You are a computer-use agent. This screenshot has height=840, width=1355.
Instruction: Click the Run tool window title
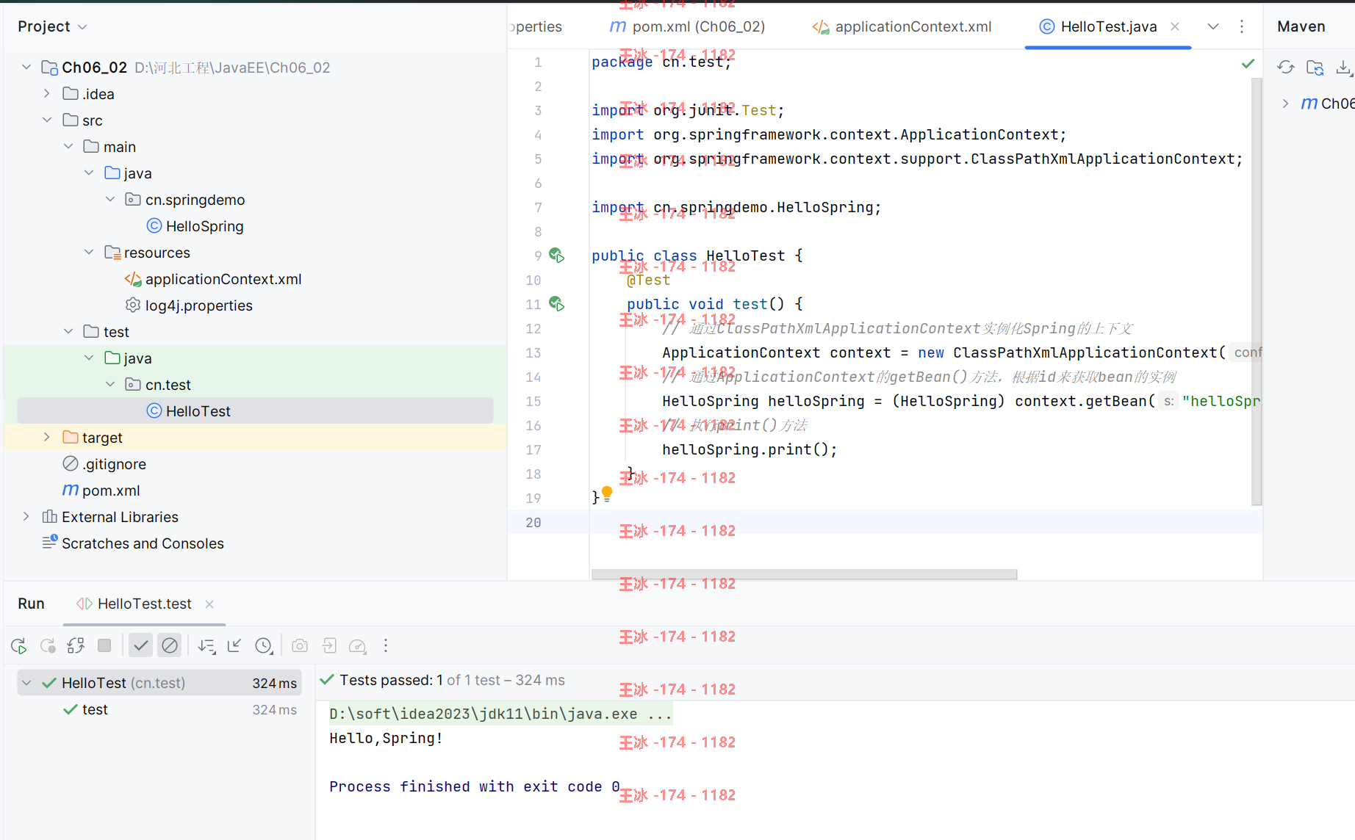tap(31, 604)
